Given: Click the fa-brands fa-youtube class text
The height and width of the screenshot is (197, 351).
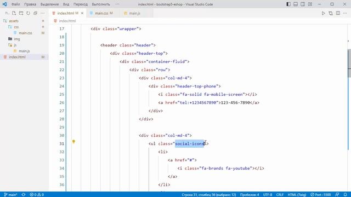Looking at the screenshot, I should (x=226, y=168).
